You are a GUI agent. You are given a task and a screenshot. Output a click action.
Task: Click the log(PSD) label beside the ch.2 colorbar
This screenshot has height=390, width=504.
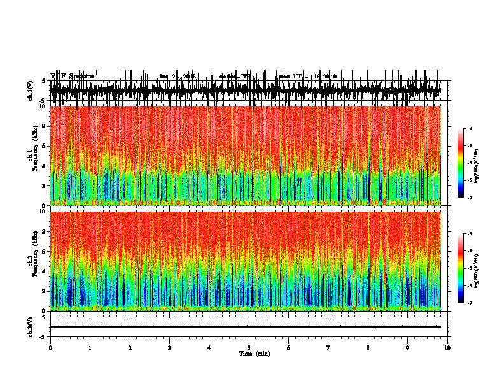coord(477,271)
